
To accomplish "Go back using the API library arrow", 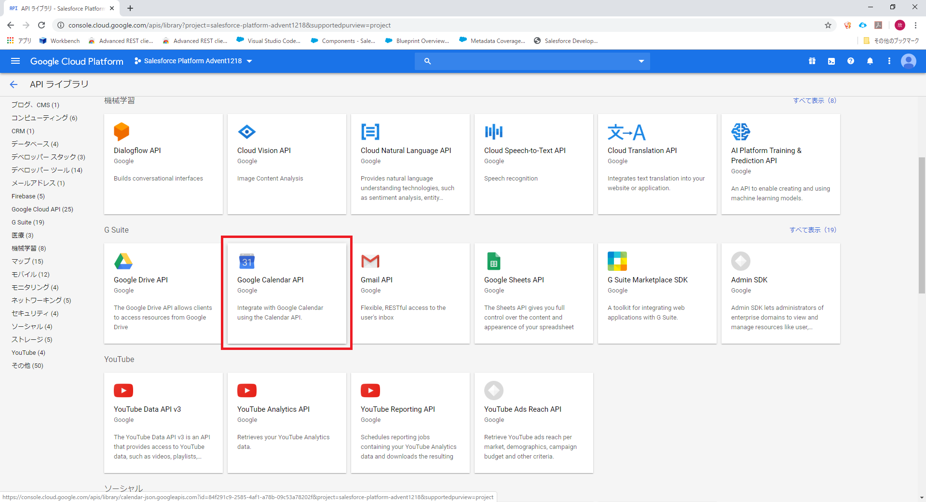I will click(14, 84).
